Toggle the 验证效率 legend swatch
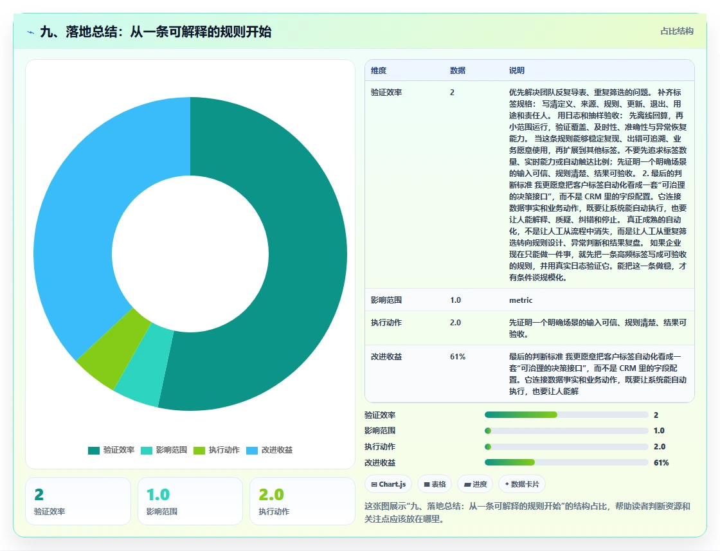The width and height of the screenshot is (720, 551). tap(94, 451)
